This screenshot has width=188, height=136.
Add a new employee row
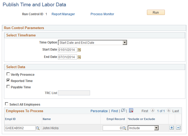172,128
